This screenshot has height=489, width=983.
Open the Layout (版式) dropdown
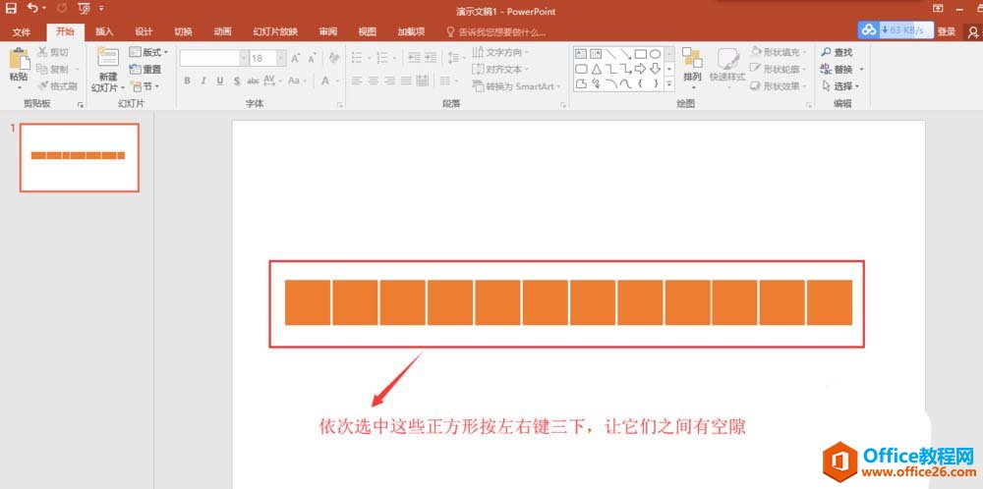[x=148, y=53]
